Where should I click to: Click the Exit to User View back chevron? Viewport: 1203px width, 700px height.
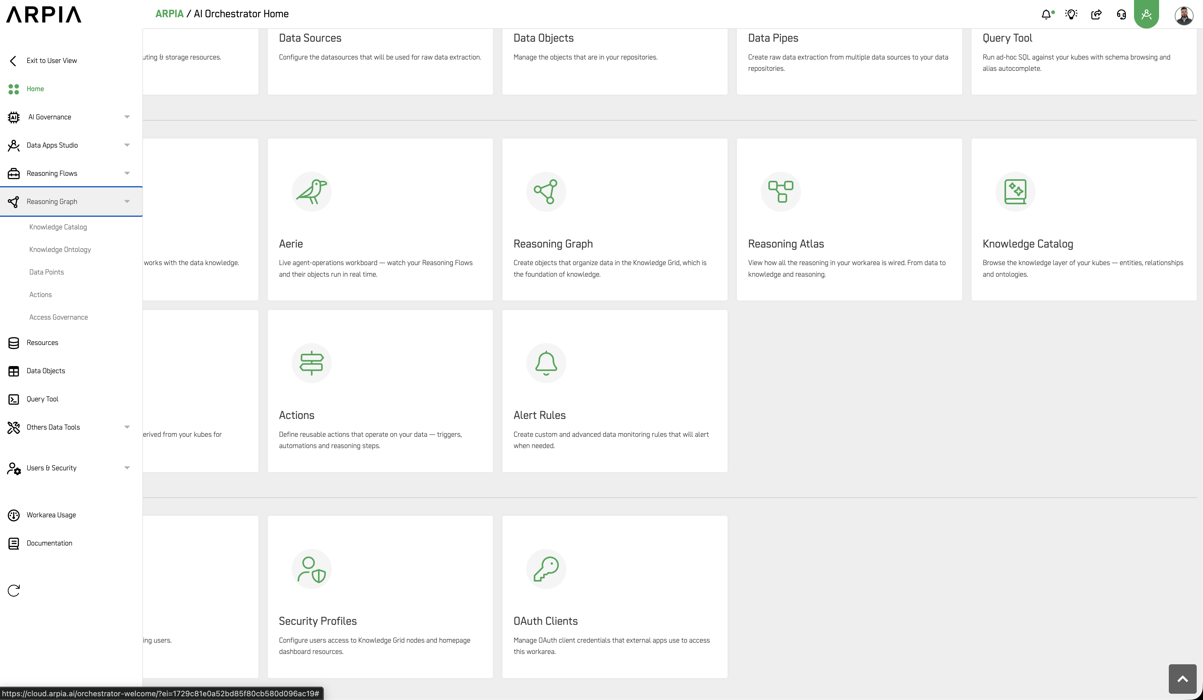click(13, 60)
